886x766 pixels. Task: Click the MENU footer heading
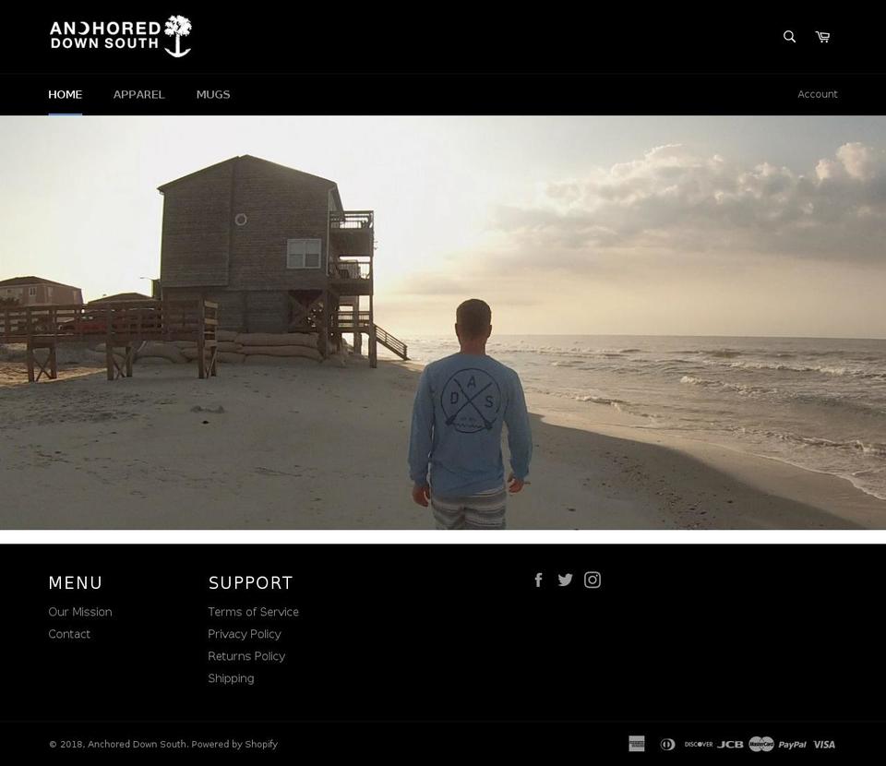pos(75,582)
